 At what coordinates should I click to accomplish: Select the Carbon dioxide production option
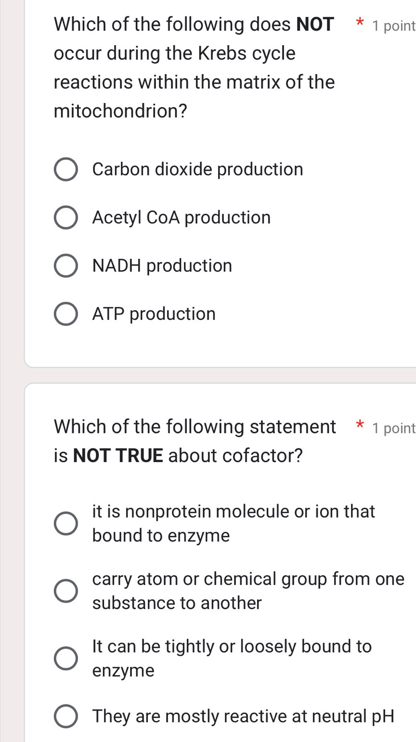coord(65,169)
